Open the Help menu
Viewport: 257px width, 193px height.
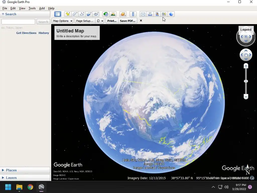(x=51, y=8)
